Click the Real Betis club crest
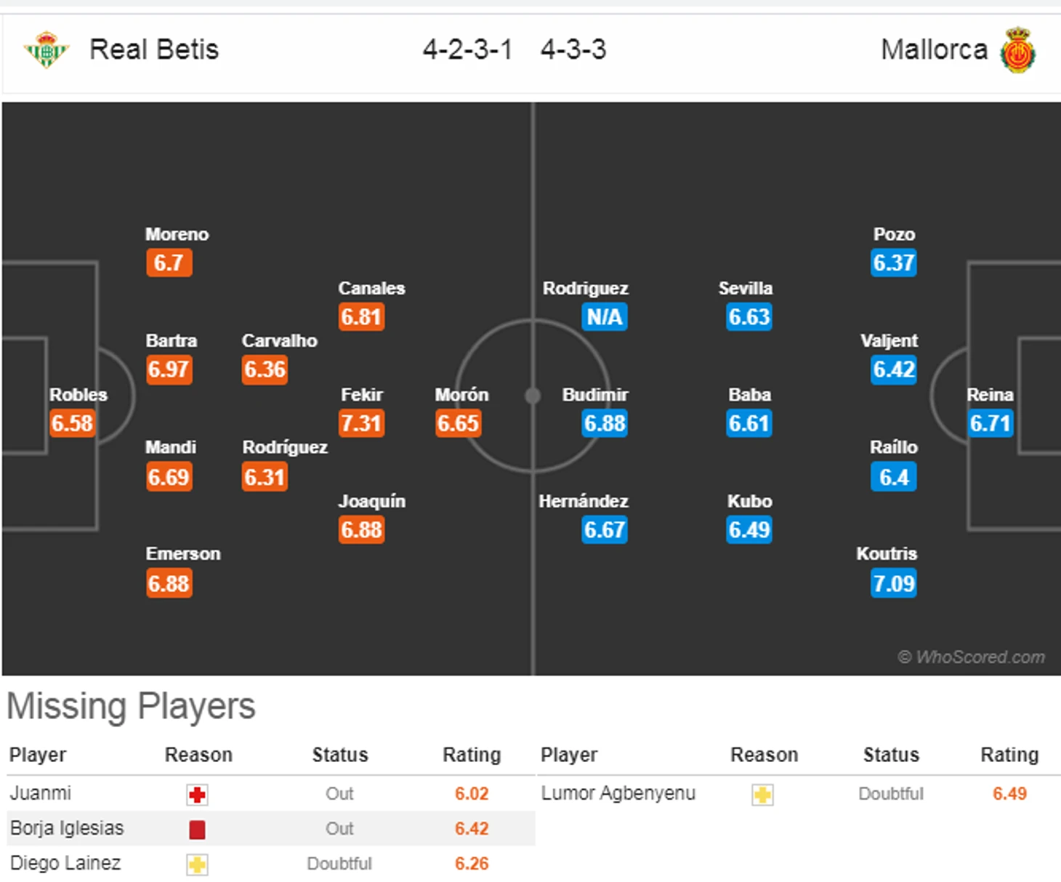Image resolution: width=1061 pixels, height=882 pixels. (x=46, y=49)
